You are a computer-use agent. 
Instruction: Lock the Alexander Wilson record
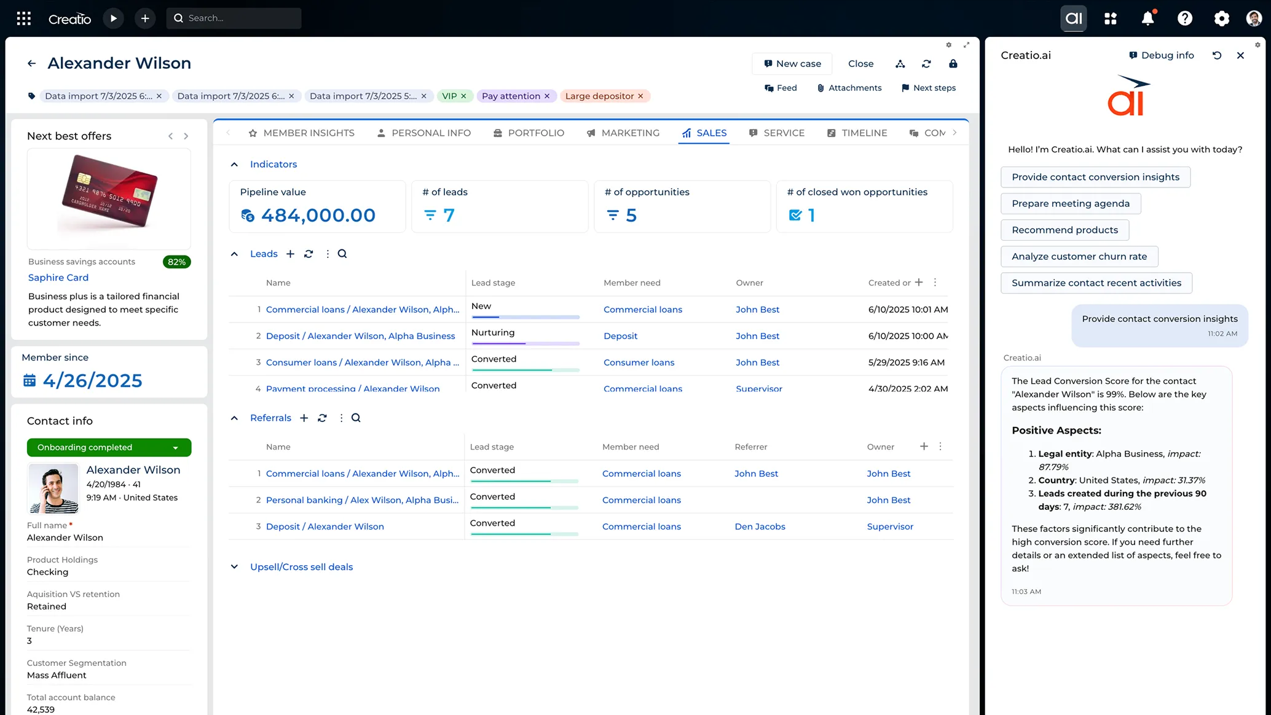(x=953, y=63)
